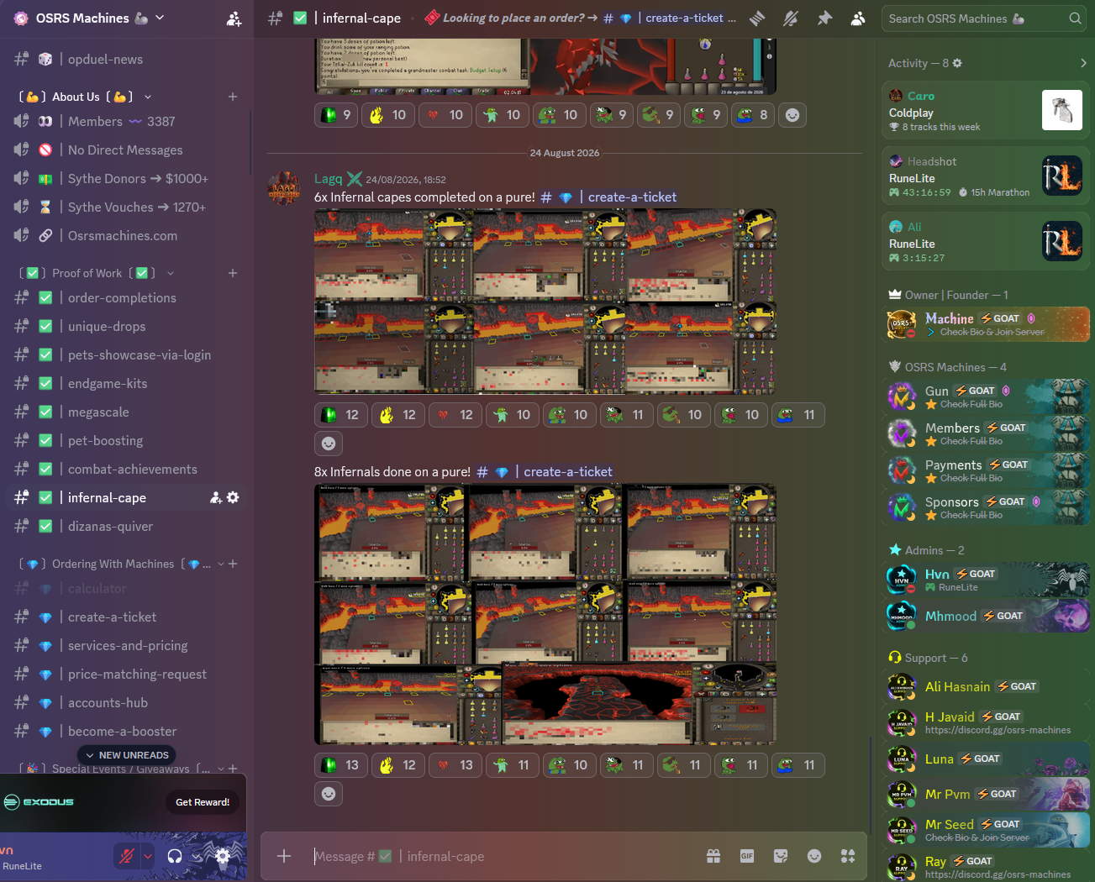Open the infernal-cape channel settings gear
Viewport: 1095px width, 882px height.
(233, 498)
